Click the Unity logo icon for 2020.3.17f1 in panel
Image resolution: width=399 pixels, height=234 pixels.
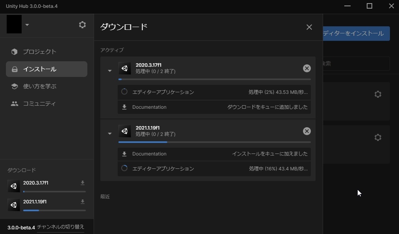coord(125,68)
